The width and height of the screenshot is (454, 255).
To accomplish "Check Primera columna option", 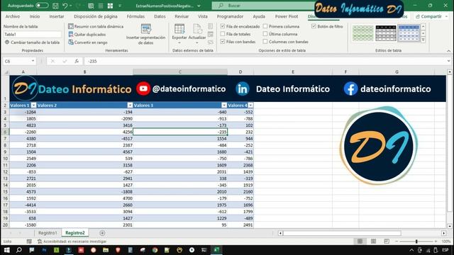I will (x=265, y=26).
